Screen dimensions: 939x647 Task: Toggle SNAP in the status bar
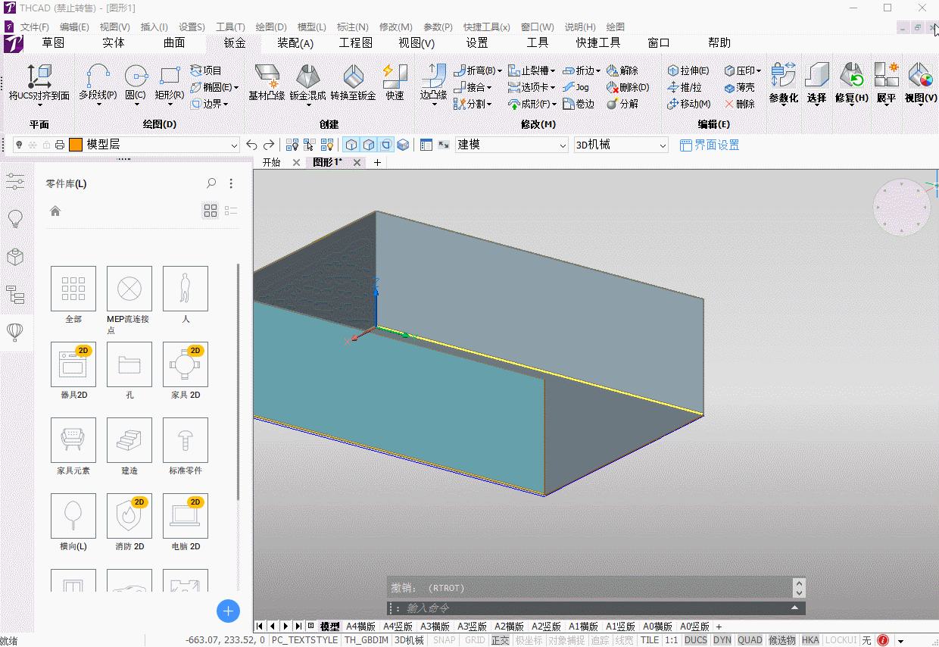coord(445,640)
